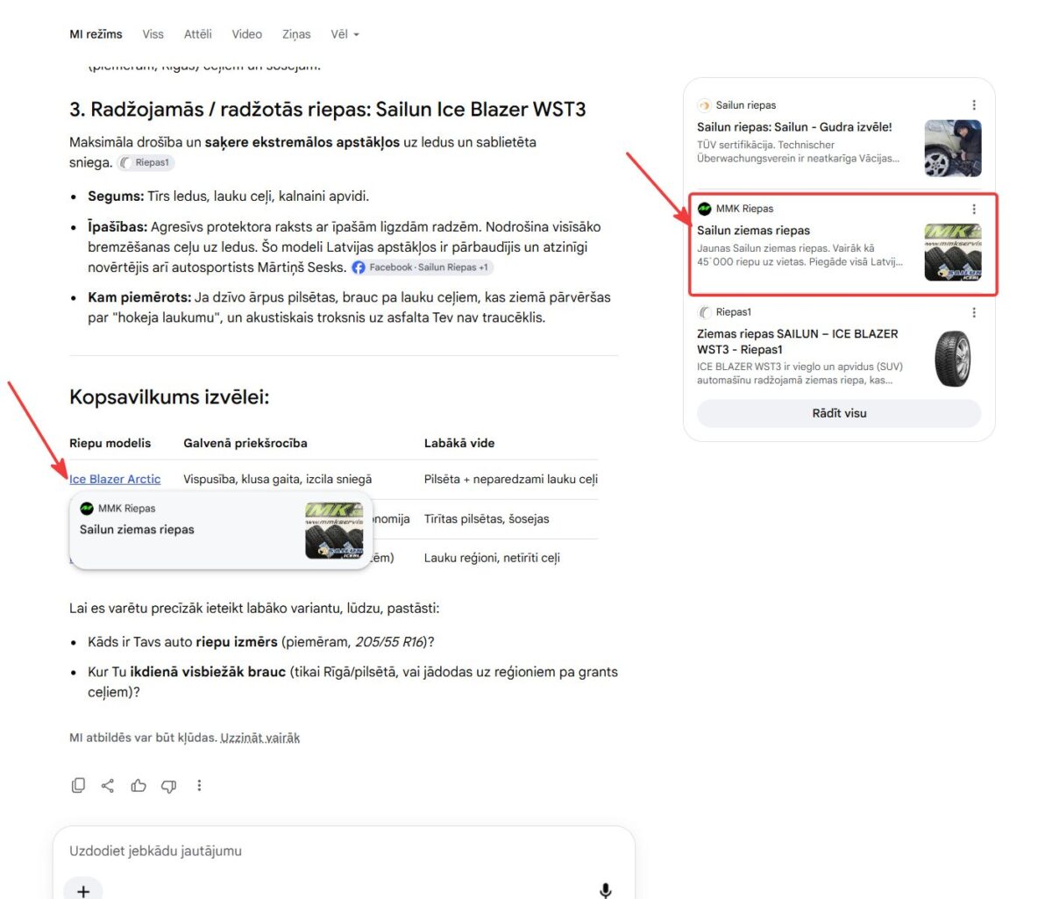Click the MMK Riepas favicon in sidebar

coord(704,209)
